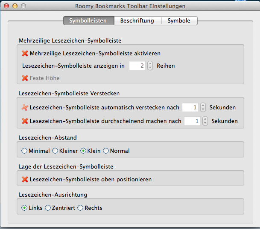Click the durchscheinend Sekunden stepper
This screenshot has width=260, height=229.
coord(205,121)
